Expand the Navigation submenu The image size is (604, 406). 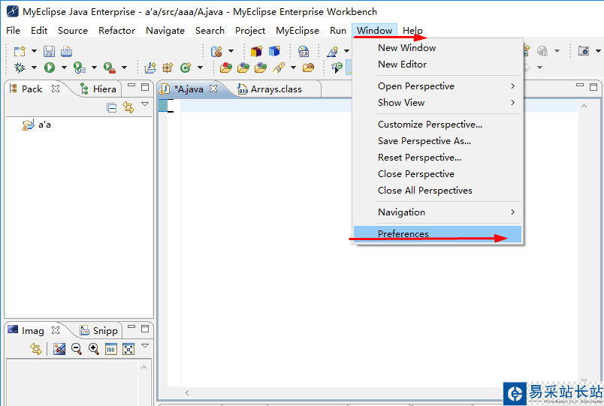click(x=437, y=212)
